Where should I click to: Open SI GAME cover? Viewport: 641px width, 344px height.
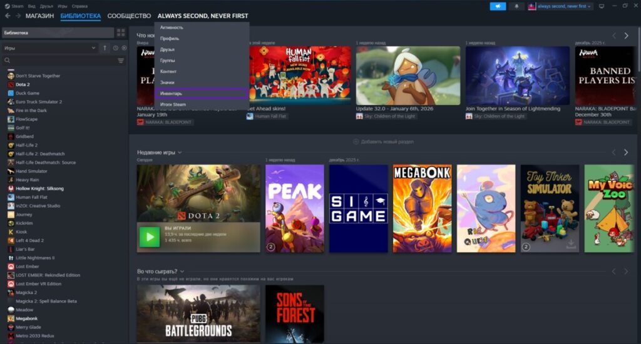[359, 208]
